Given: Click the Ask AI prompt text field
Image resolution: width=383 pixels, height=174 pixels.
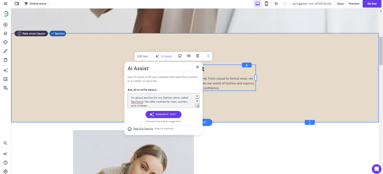Looking at the screenshot, I should pos(161,100).
